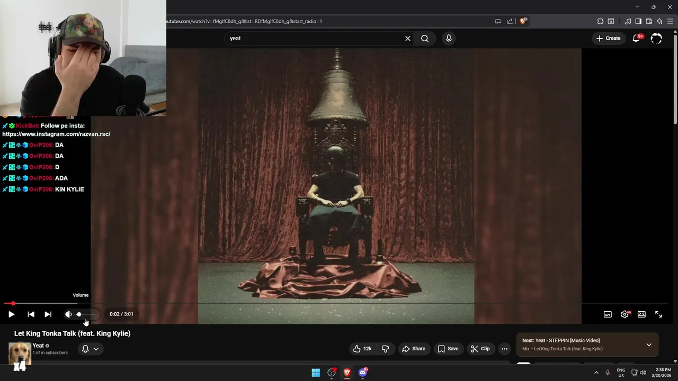Toggle subtitles in the video player

coord(608,314)
